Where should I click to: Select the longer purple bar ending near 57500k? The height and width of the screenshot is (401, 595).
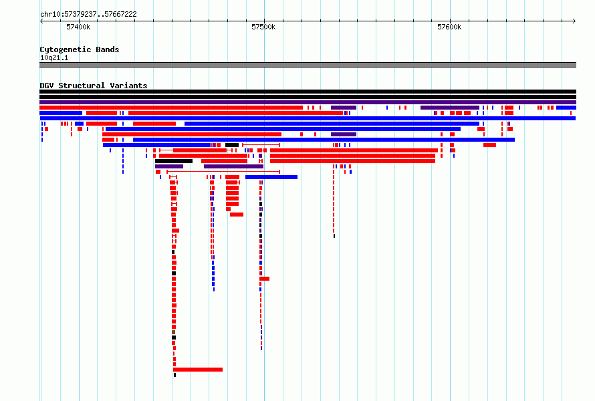click(x=233, y=166)
